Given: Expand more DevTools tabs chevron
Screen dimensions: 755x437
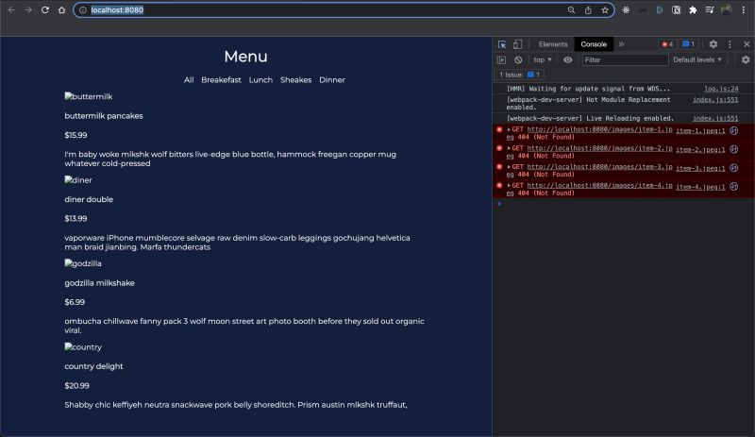Looking at the screenshot, I should click(621, 44).
